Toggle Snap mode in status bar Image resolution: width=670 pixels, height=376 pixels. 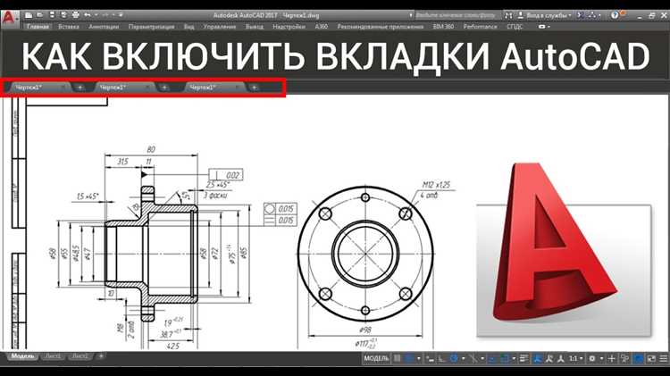[409, 358]
